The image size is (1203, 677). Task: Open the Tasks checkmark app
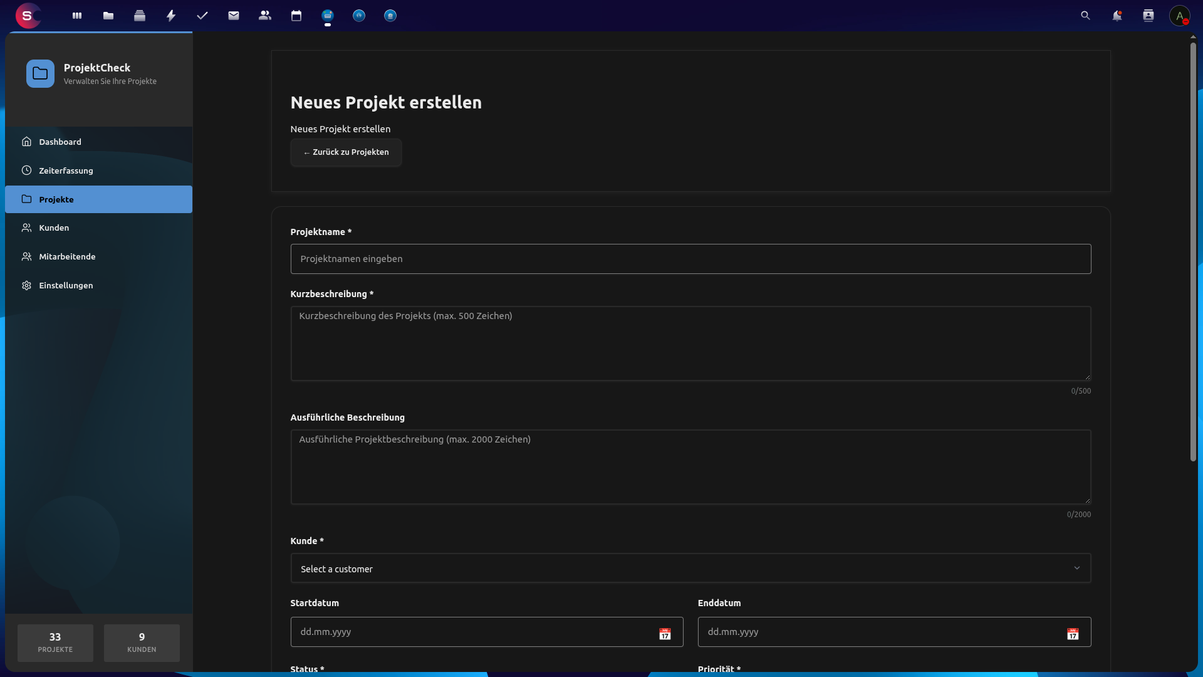coord(202,16)
